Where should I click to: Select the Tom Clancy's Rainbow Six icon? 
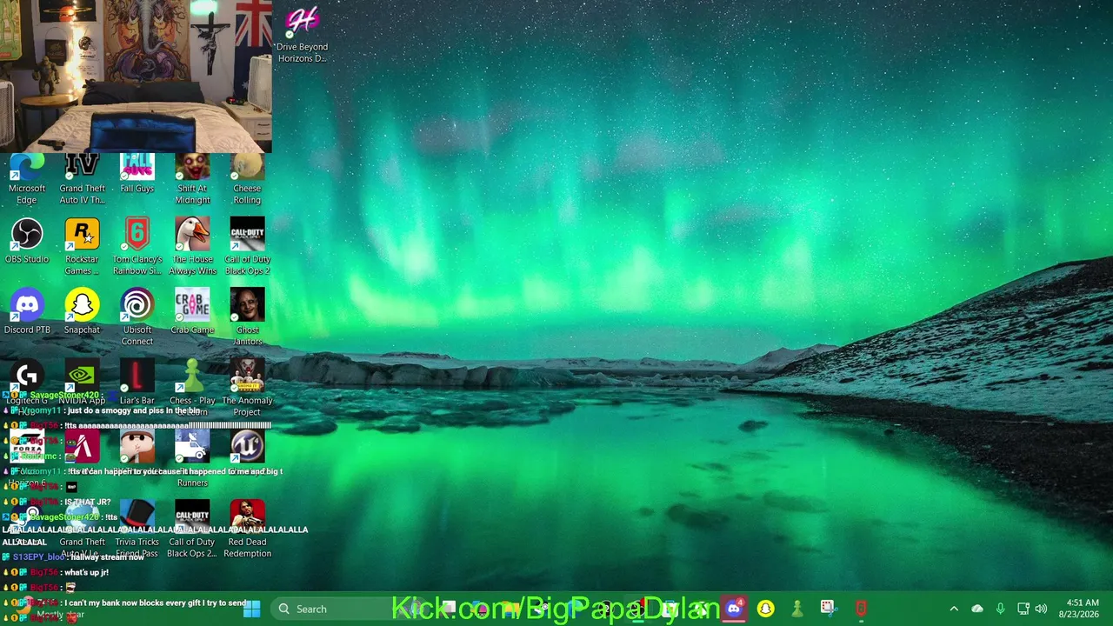point(137,247)
